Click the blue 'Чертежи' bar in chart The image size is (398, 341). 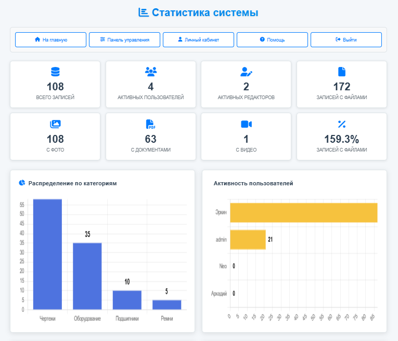[x=47, y=254]
